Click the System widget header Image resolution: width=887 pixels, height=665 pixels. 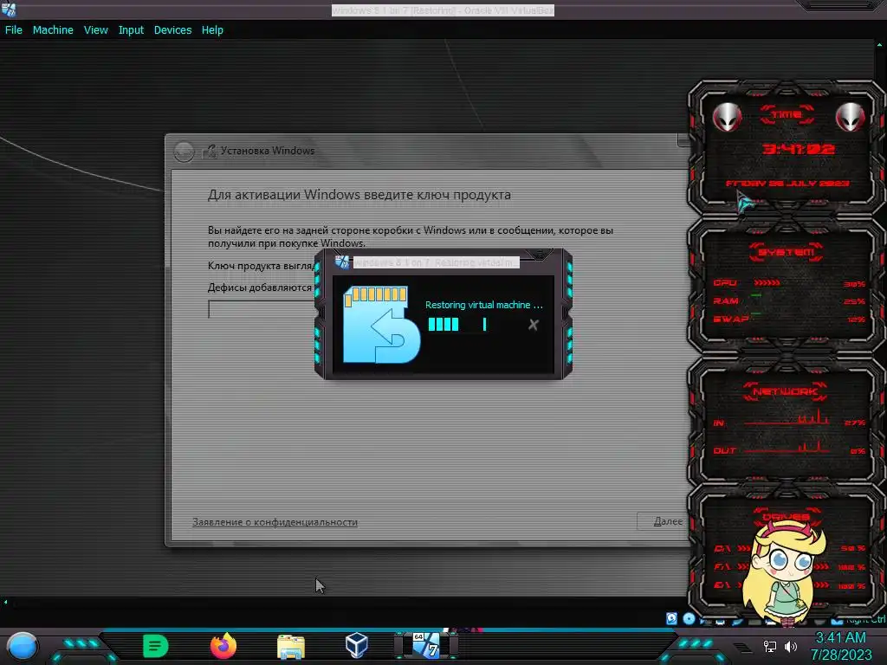click(787, 252)
